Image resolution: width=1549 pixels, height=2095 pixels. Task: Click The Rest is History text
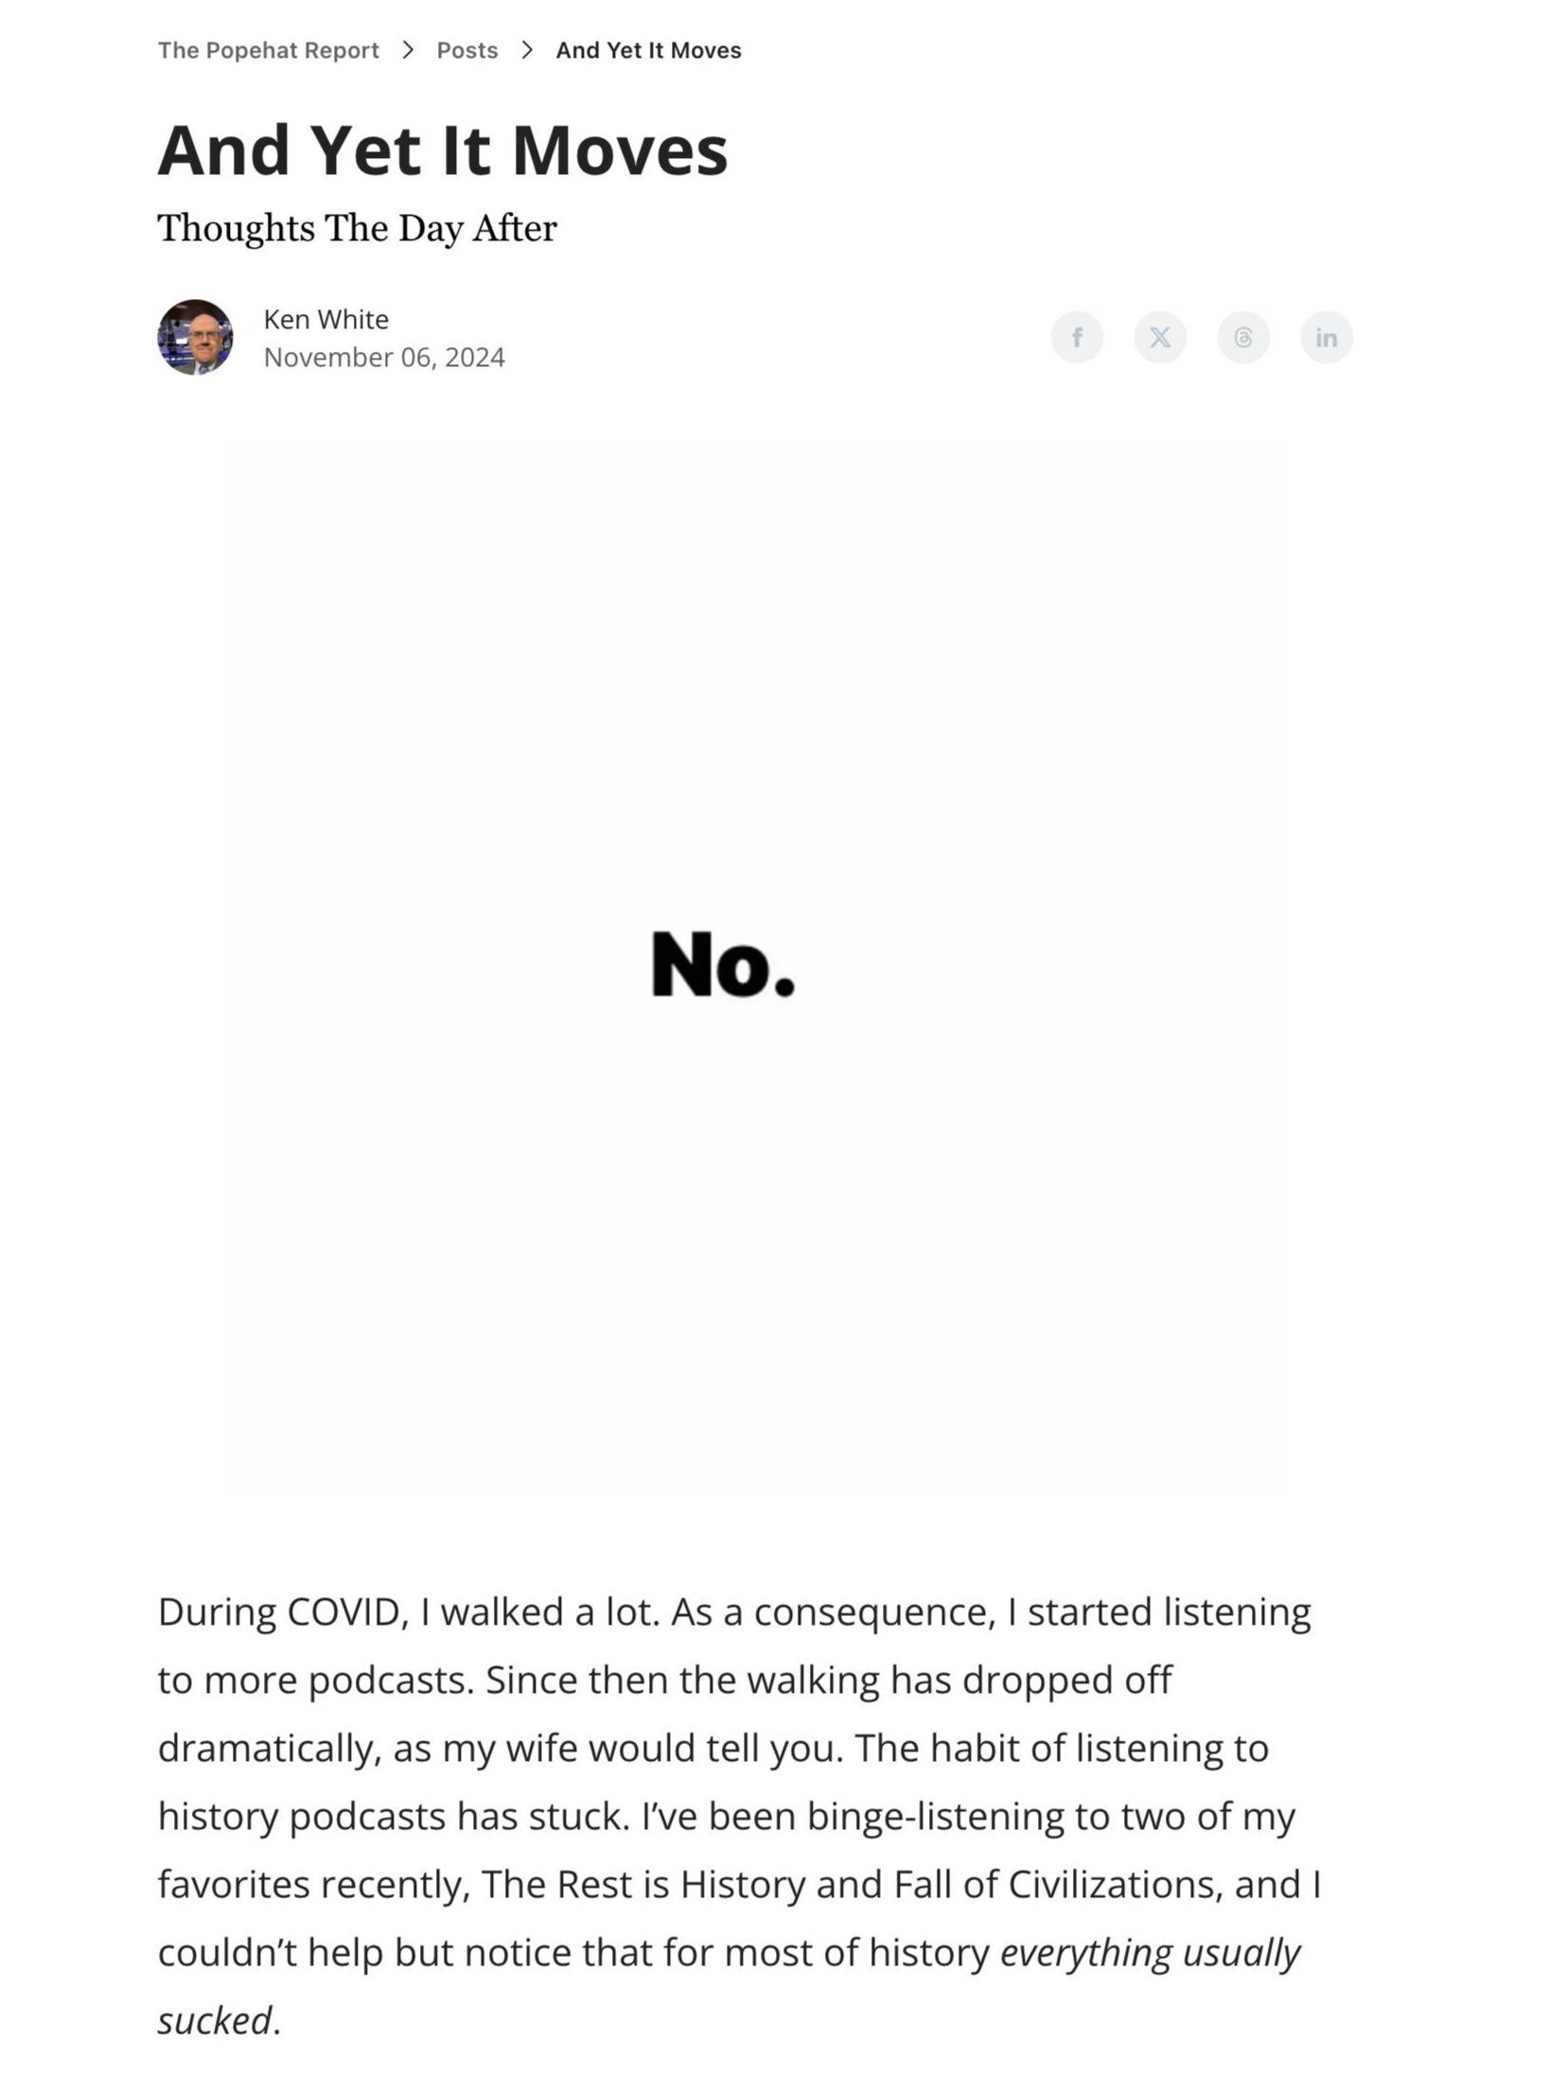click(642, 1885)
